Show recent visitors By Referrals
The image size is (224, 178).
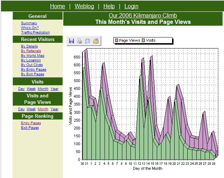point(31,51)
